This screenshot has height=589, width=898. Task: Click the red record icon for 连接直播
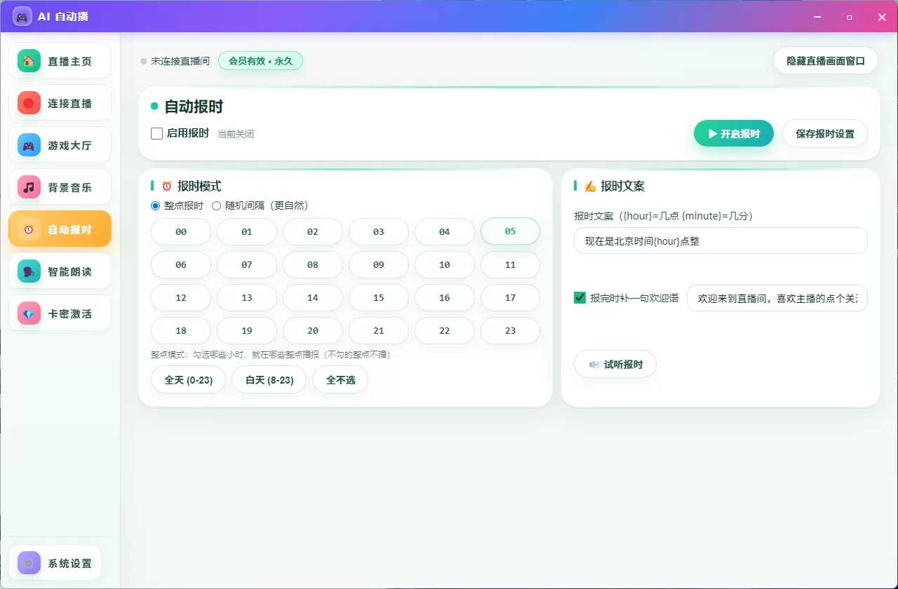click(29, 103)
